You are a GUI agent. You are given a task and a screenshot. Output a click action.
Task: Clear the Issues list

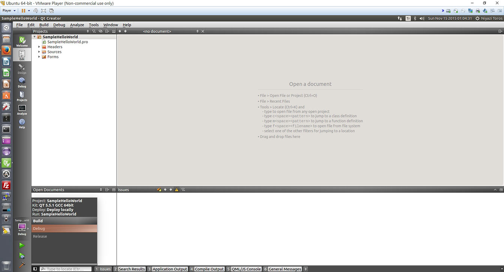(159, 190)
